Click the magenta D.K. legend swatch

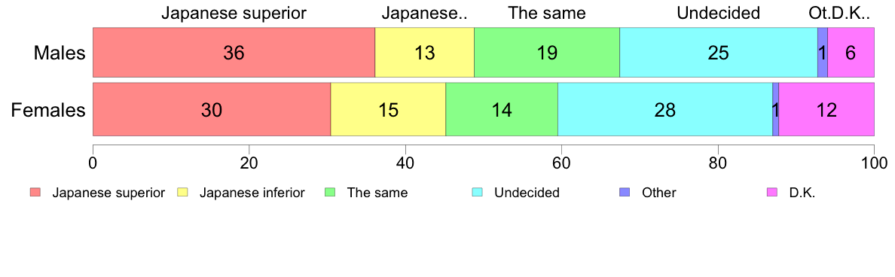[x=771, y=193]
